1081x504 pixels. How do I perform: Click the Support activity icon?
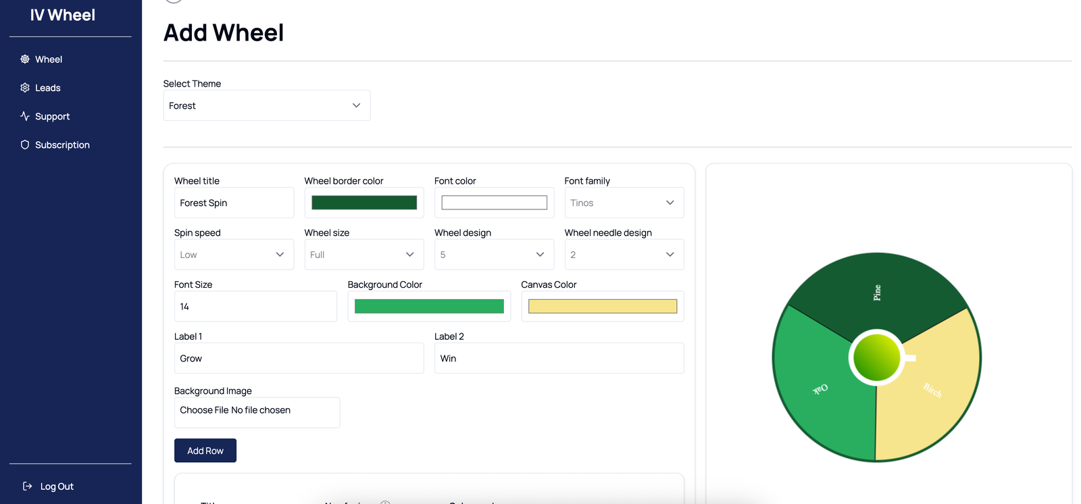pyautogui.click(x=25, y=116)
